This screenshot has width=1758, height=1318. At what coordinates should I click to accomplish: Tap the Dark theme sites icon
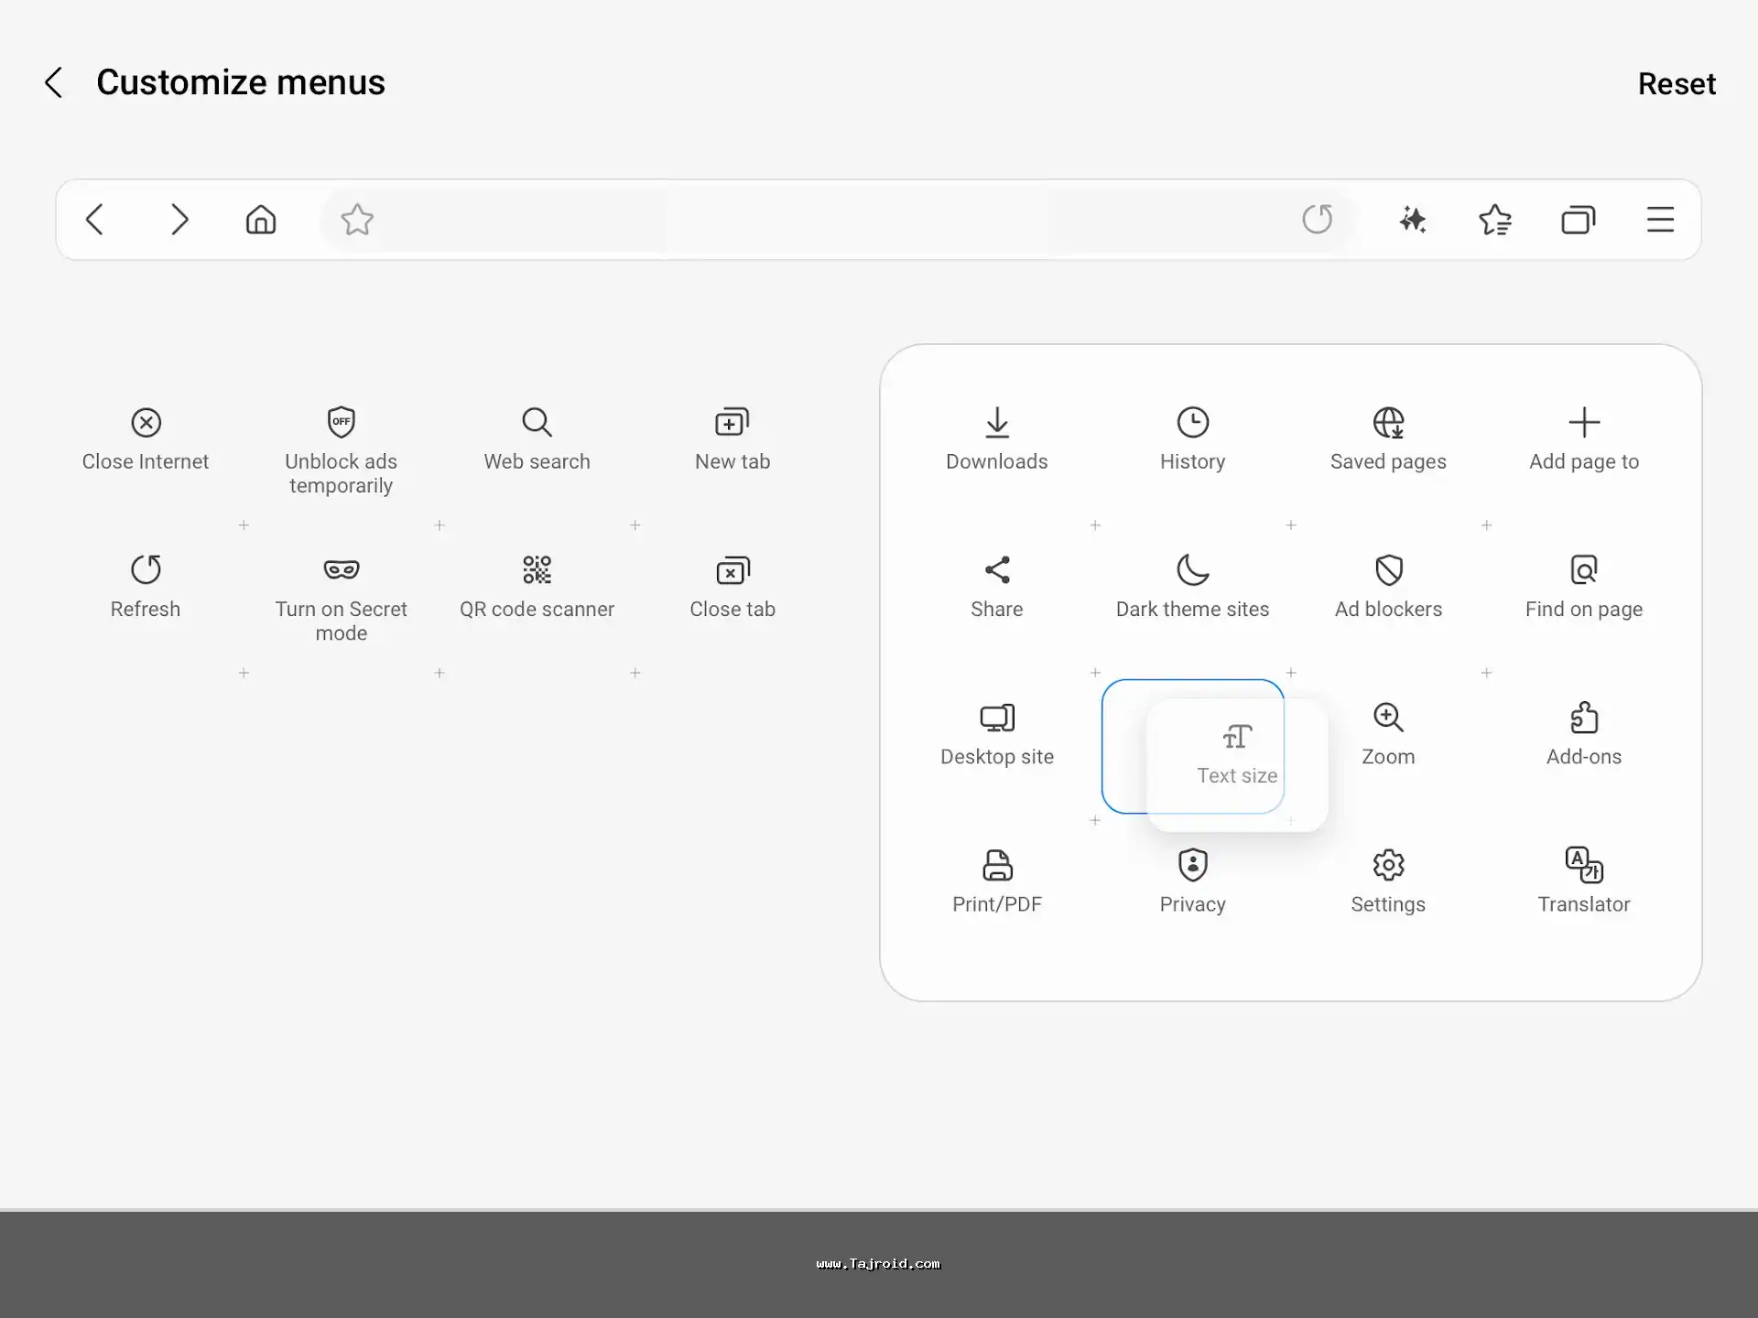1192,570
